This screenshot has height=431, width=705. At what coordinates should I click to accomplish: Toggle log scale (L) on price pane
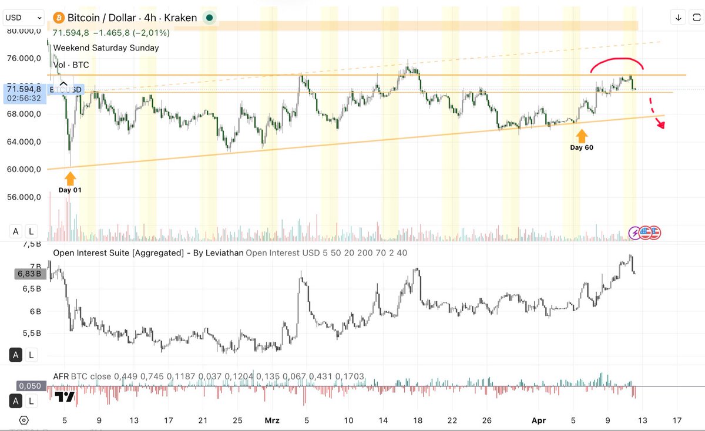tap(31, 231)
